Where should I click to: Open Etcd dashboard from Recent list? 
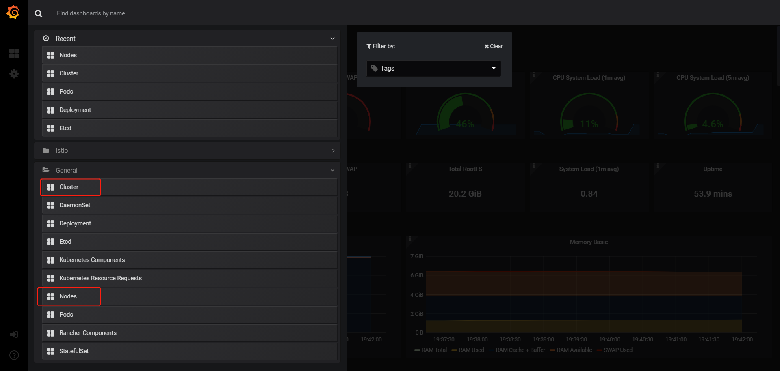point(190,128)
